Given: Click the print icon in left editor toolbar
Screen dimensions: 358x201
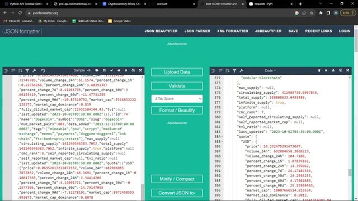Looking at the screenshot, I should (x=119, y=70).
